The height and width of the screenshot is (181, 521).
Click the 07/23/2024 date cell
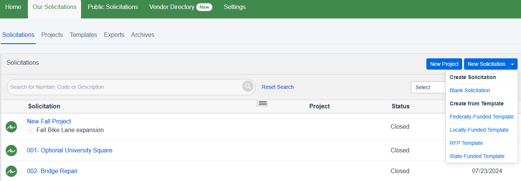[487, 171]
